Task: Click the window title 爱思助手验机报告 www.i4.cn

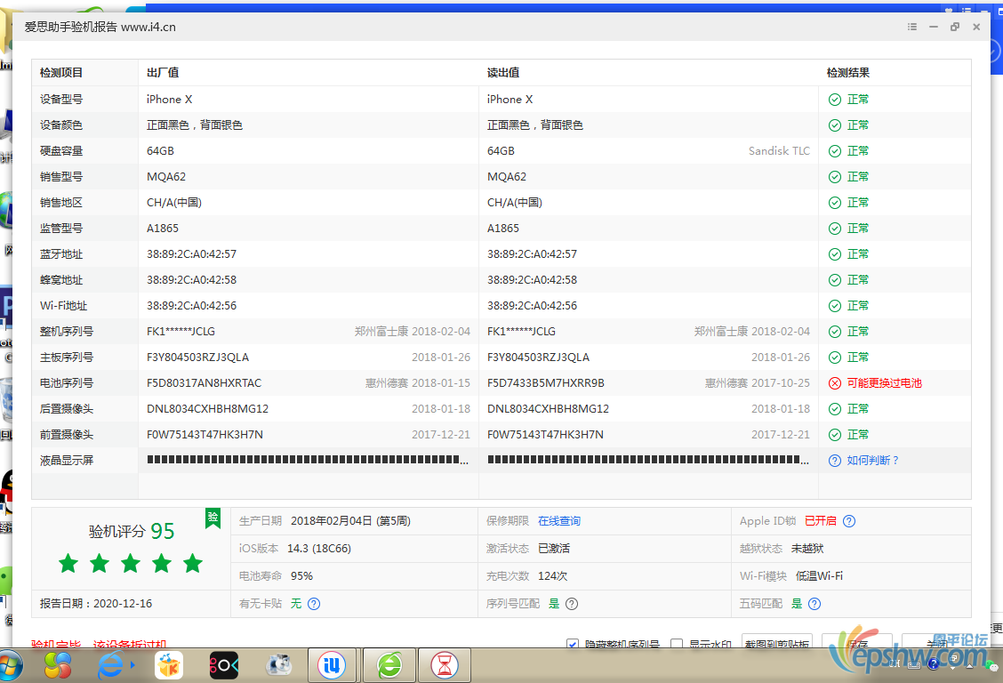Action: click(100, 27)
